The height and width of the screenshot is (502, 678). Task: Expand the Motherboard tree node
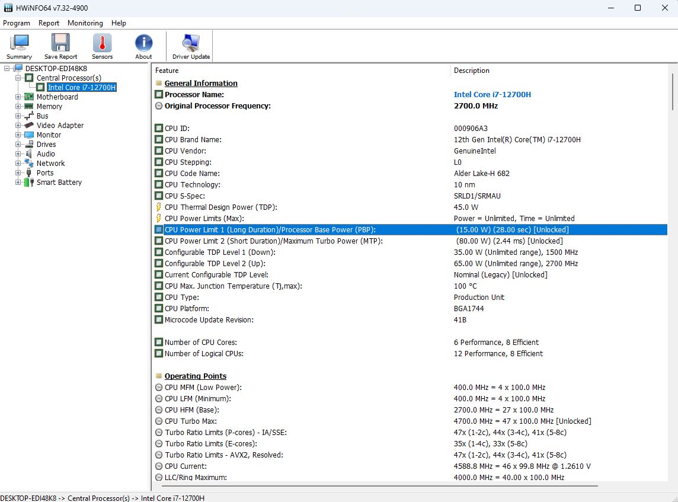(x=18, y=97)
